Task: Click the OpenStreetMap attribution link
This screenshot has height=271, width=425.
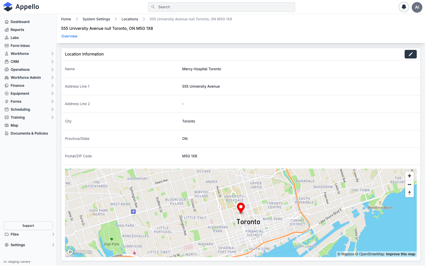Action: [x=370, y=254]
